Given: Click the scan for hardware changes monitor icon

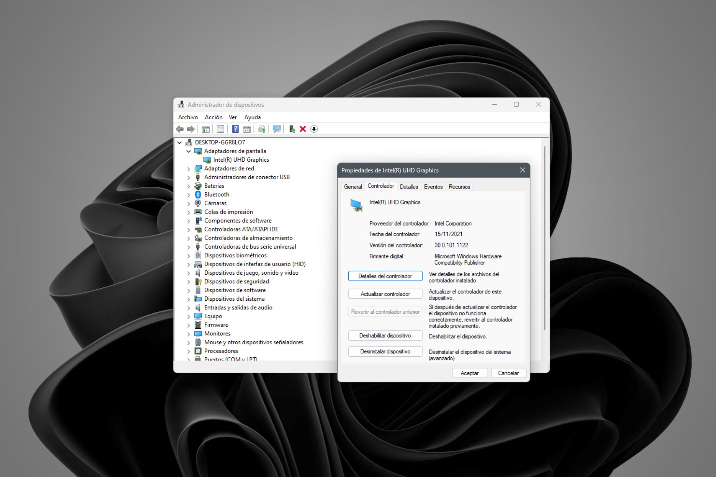Looking at the screenshot, I should pos(277,129).
